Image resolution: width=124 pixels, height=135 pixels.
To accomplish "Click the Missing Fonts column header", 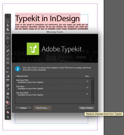I will click(22, 76).
